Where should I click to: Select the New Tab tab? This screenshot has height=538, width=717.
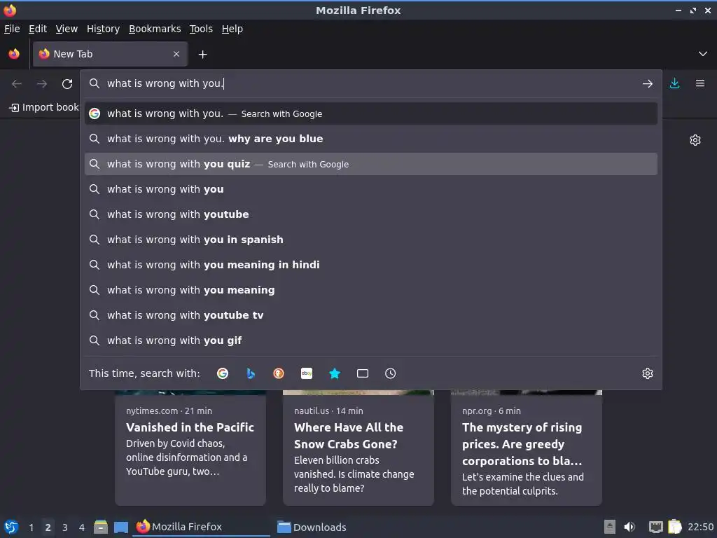point(110,54)
